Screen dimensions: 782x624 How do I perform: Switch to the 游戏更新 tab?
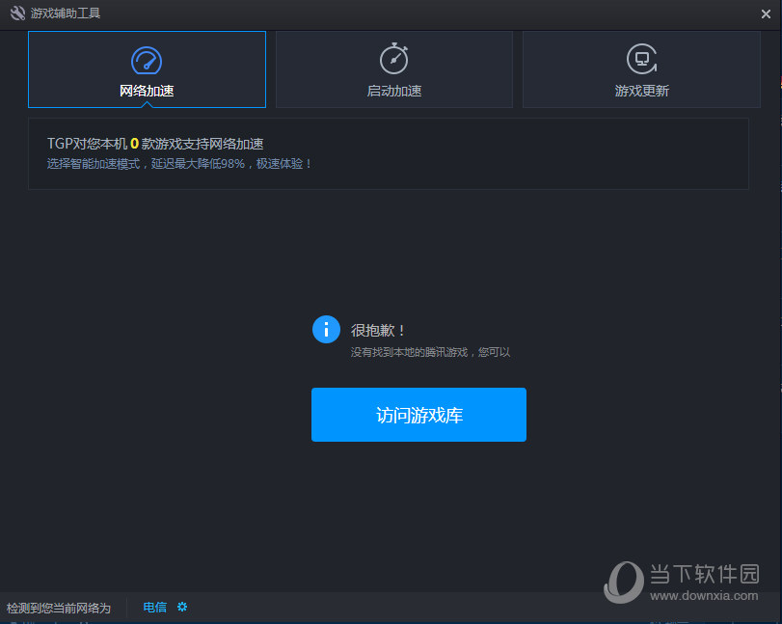click(641, 68)
